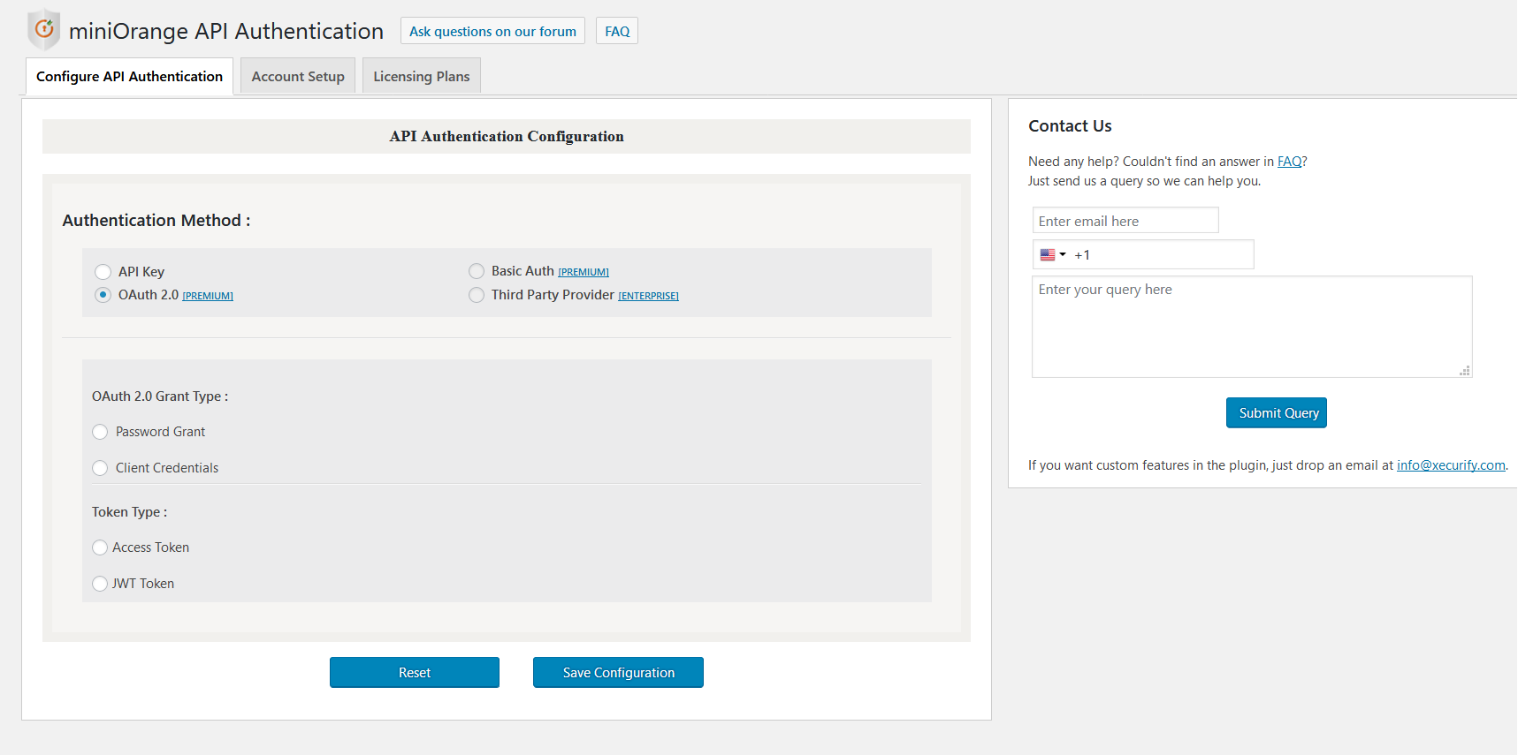Pick Access Token as token type
Viewport: 1518px width, 755px height.
coord(100,547)
